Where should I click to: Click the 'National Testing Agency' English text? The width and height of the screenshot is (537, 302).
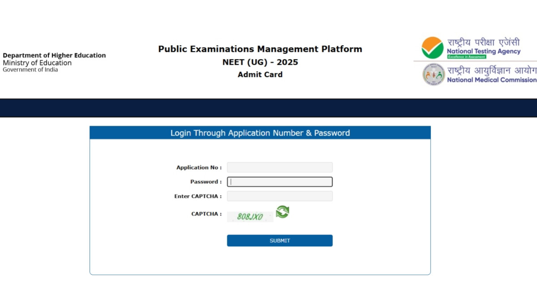click(x=484, y=51)
